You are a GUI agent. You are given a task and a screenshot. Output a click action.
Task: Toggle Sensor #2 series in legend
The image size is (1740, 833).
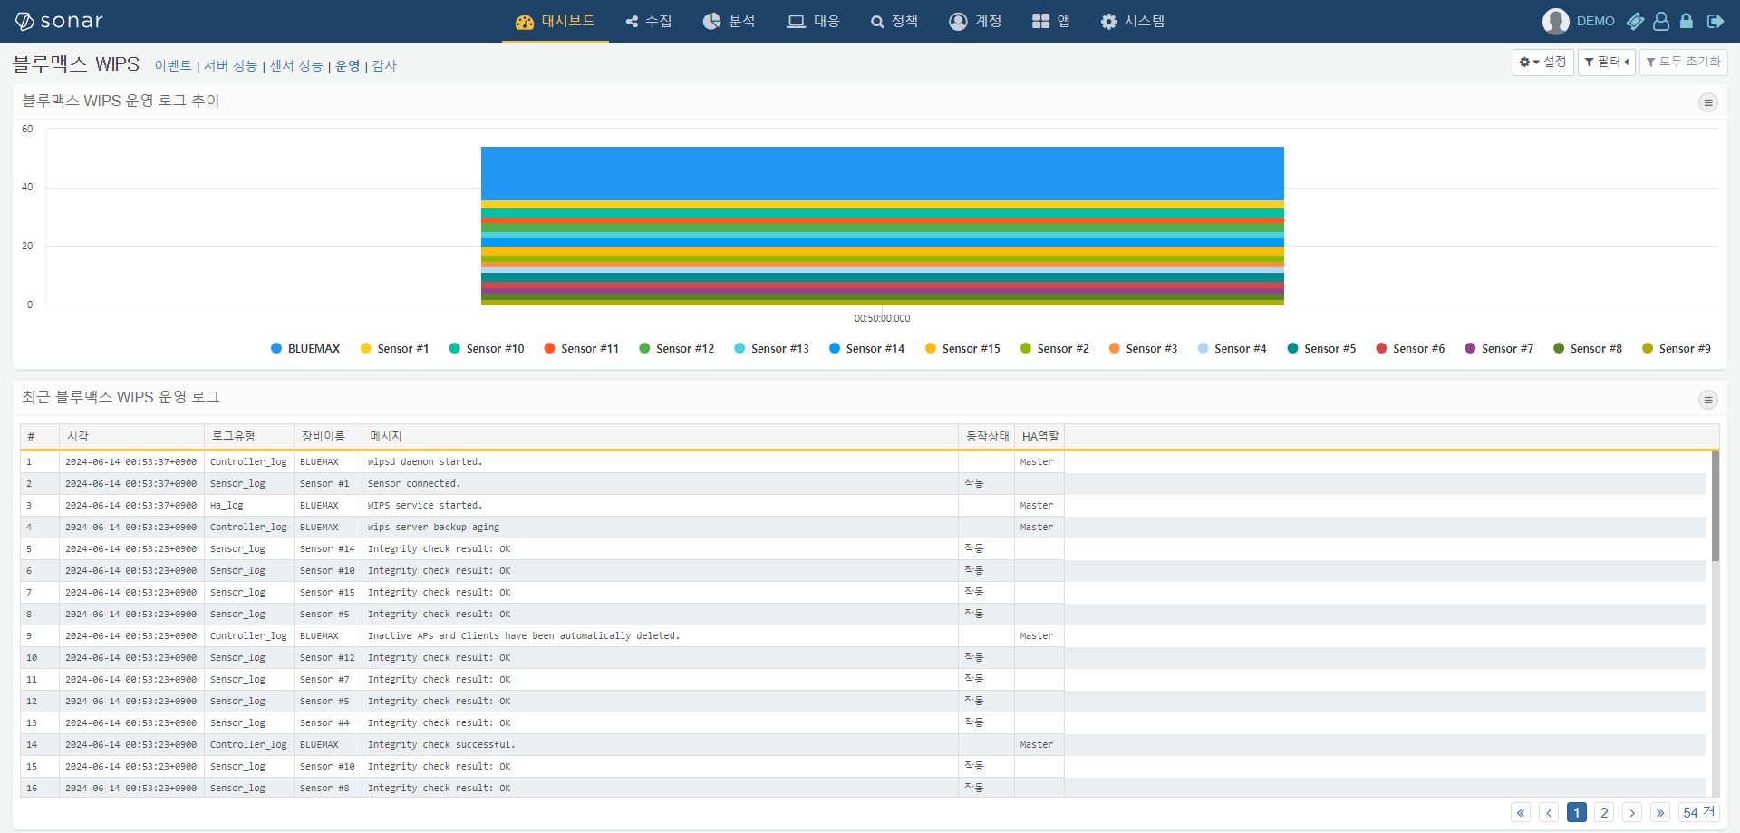point(1054,348)
